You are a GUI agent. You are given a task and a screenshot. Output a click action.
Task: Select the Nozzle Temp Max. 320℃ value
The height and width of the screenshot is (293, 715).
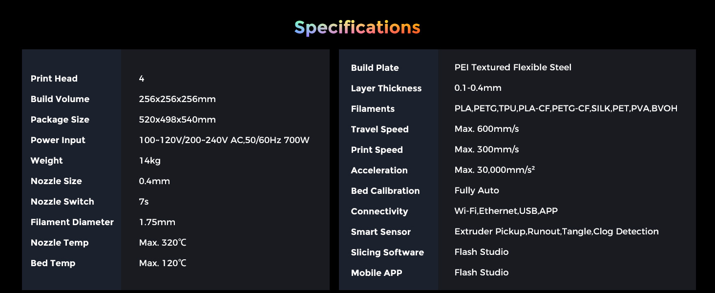coord(163,243)
